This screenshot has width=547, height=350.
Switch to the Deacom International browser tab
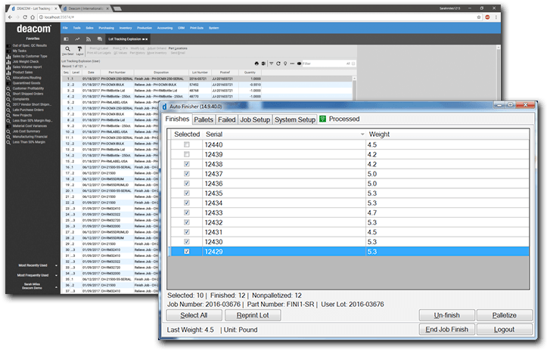click(85, 8)
